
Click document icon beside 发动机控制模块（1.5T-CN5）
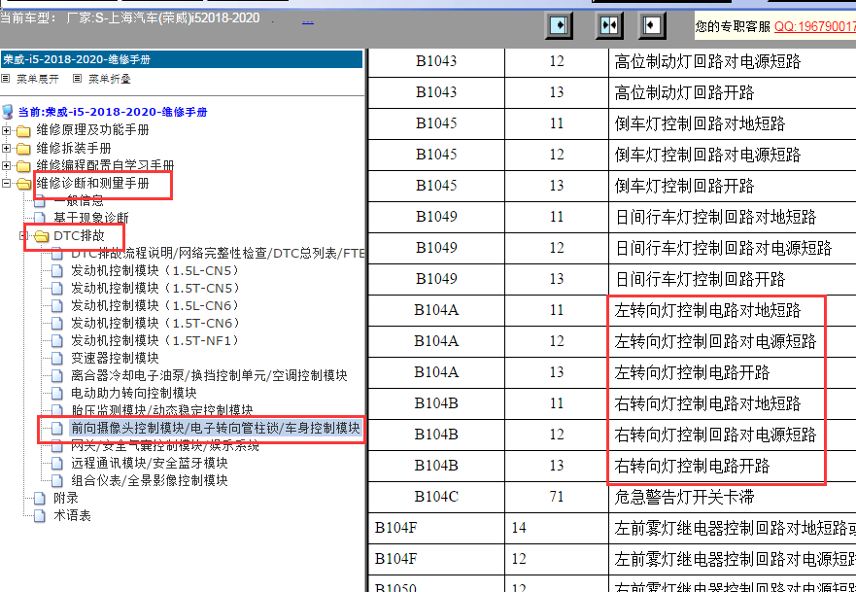pos(56,289)
